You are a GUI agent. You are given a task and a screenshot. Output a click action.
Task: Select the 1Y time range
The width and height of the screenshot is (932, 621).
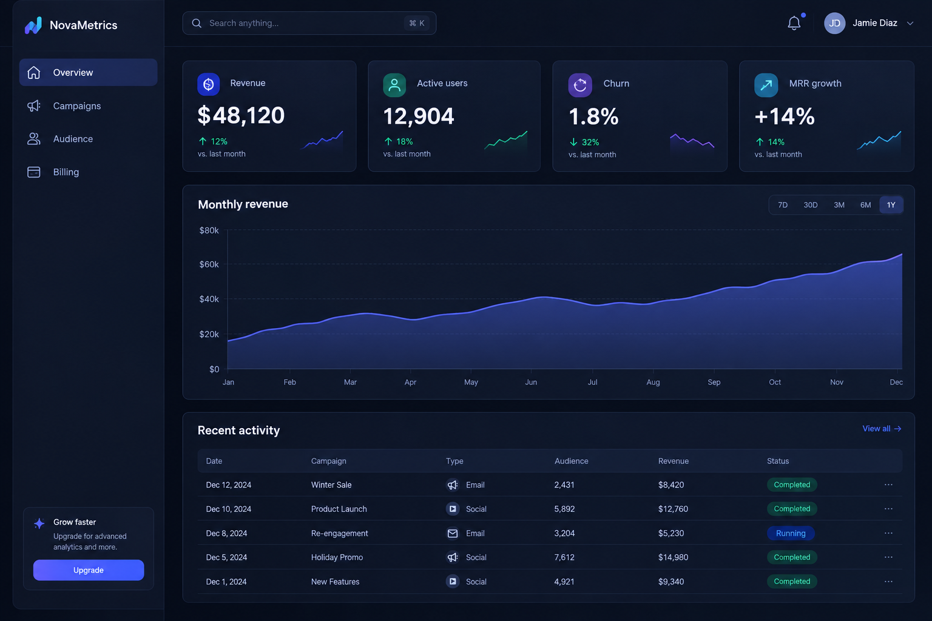tap(891, 205)
